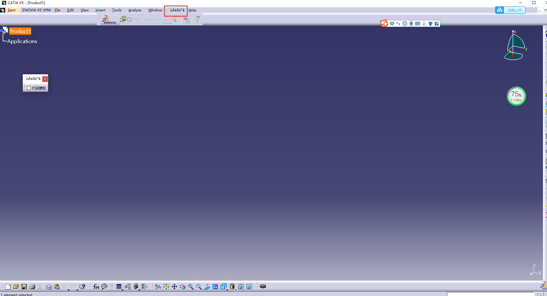The image size is (547, 296).
Task: Click the Fit All In icon
Action: point(166,287)
